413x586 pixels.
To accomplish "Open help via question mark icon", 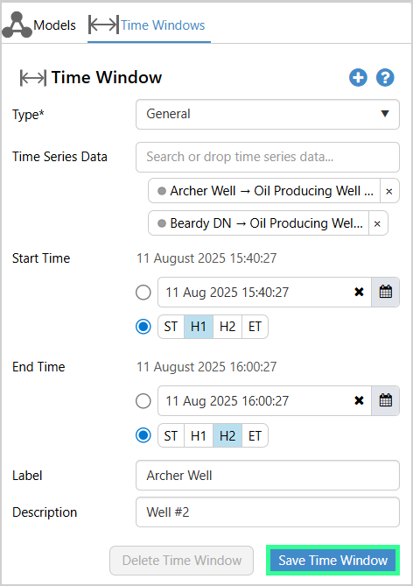I will click(x=385, y=78).
